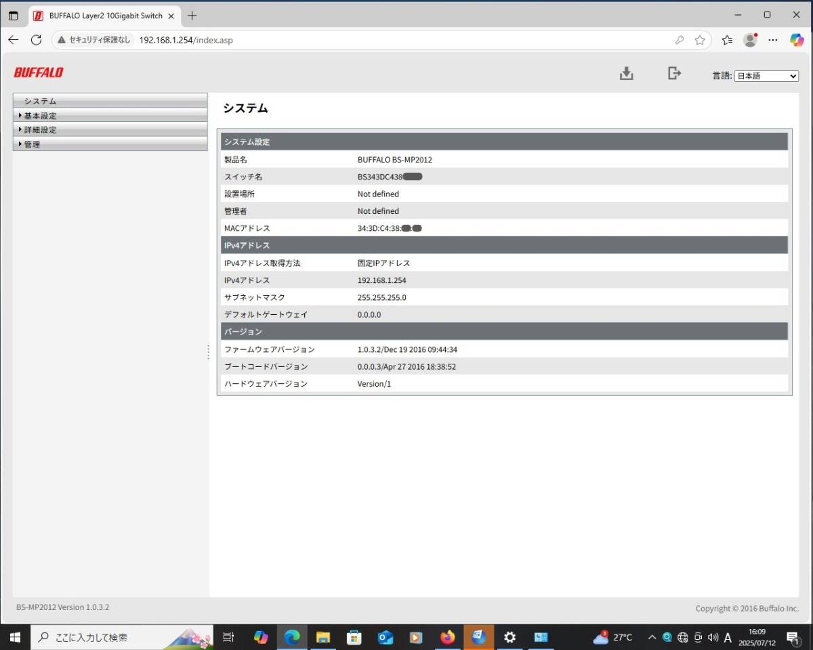Click the product name value BUFFALO BS-MP2012
The height and width of the screenshot is (650, 813).
[395, 160]
